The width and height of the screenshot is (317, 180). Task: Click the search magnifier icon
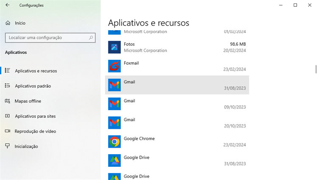point(91,38)
